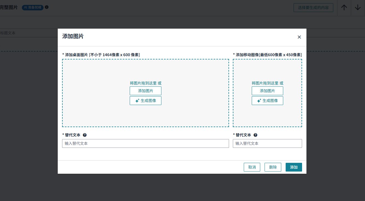Click the help icon beside mobile 替代文本
The width and height of the screenshot is (365, 201).
coord(255,135)
